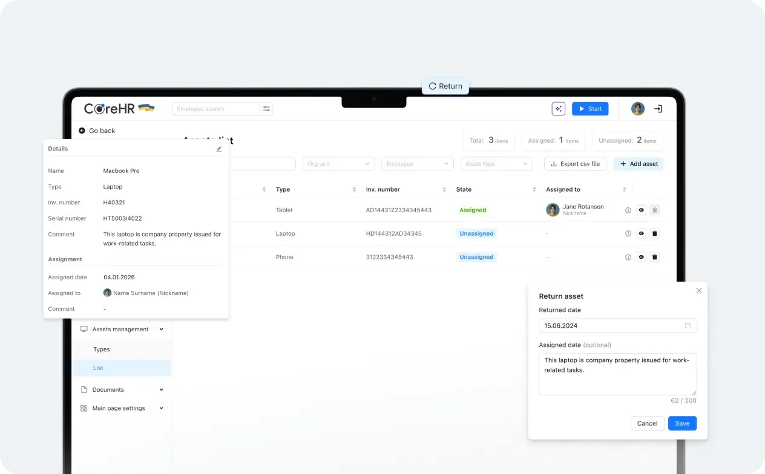View the Laptop asset with the eye icon
This screenshot has width=765, height=474.
click(x=641, y=233)
